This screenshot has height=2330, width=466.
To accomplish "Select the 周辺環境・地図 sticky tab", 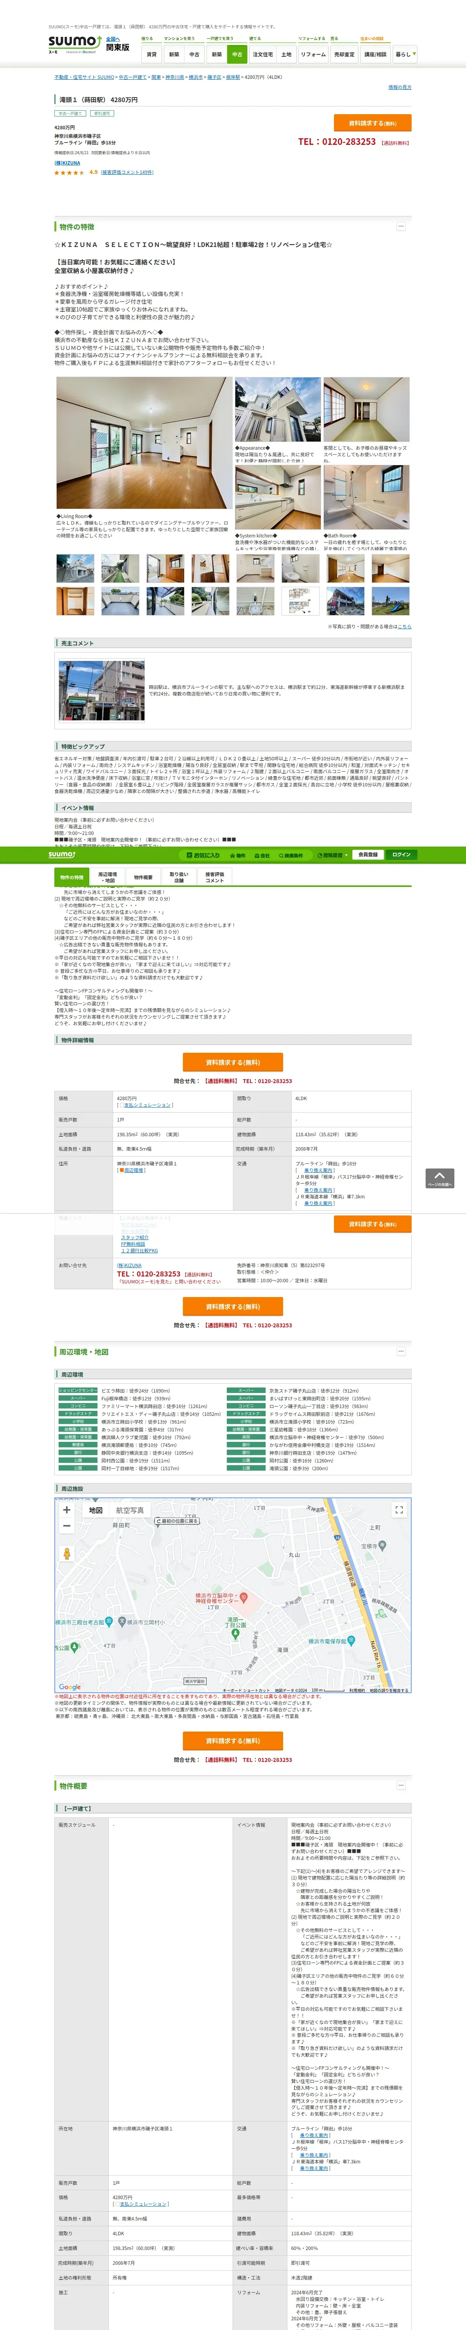I will click(x=107, y=876).
